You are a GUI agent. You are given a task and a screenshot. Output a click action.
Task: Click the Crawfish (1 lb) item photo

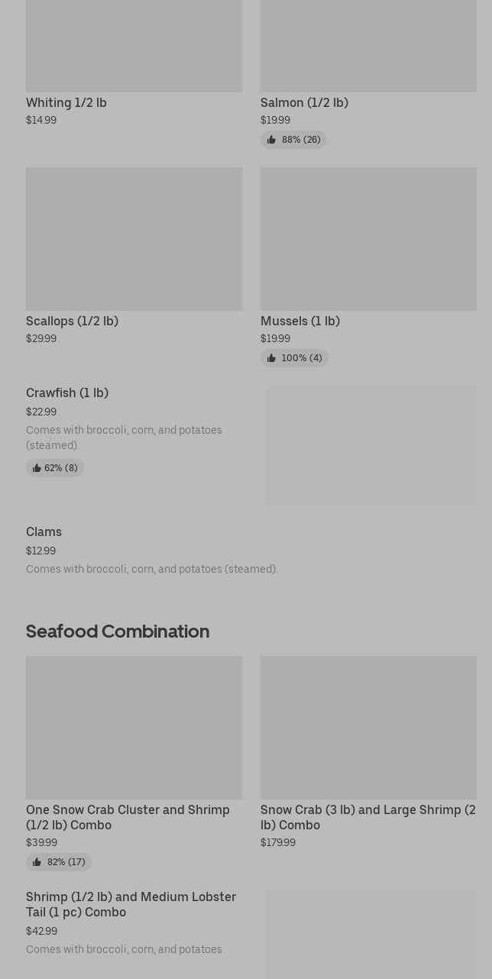click(x=371, y=446)
